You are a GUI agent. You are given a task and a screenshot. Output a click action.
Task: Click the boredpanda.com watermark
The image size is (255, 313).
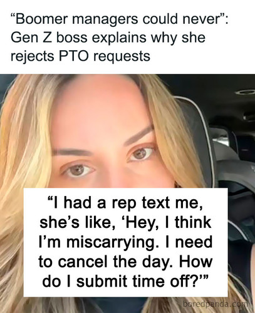tap(216, 304)
